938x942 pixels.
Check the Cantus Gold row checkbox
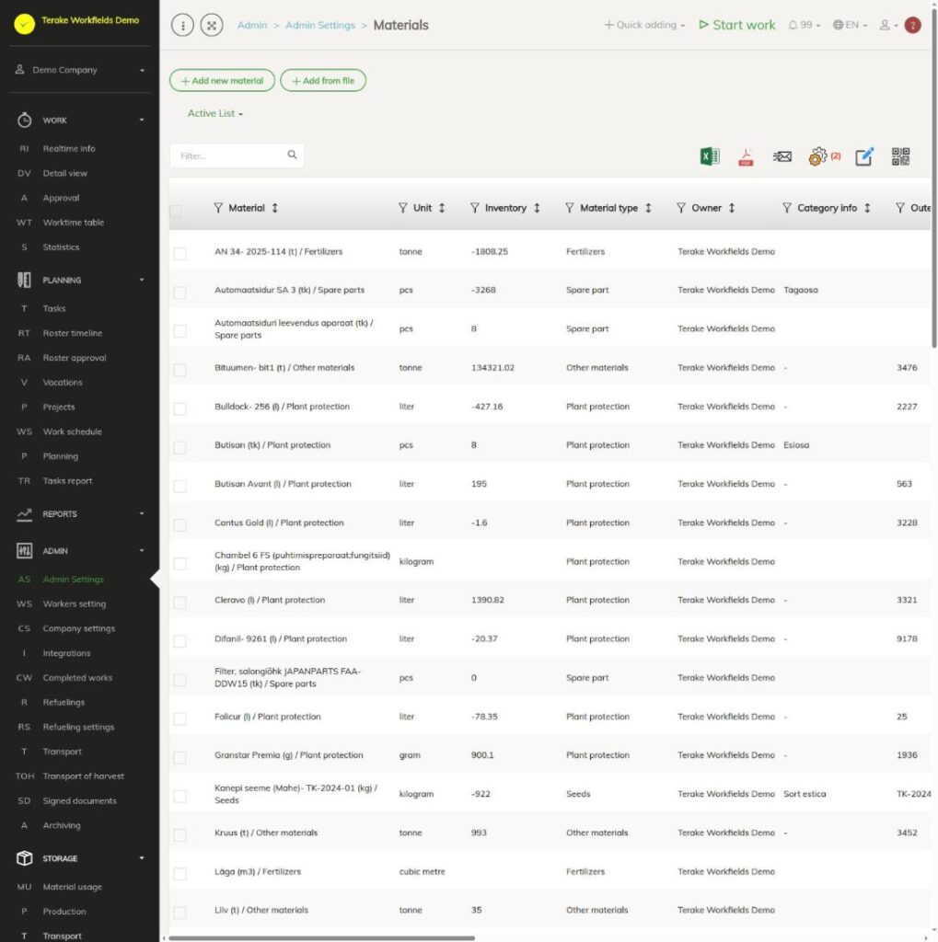coord(179,525)
